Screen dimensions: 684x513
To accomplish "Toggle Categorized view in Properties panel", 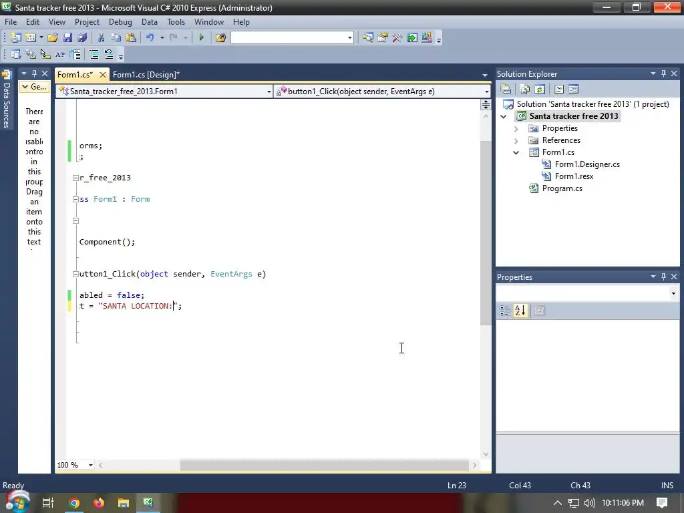I will [x=505, y=311].
